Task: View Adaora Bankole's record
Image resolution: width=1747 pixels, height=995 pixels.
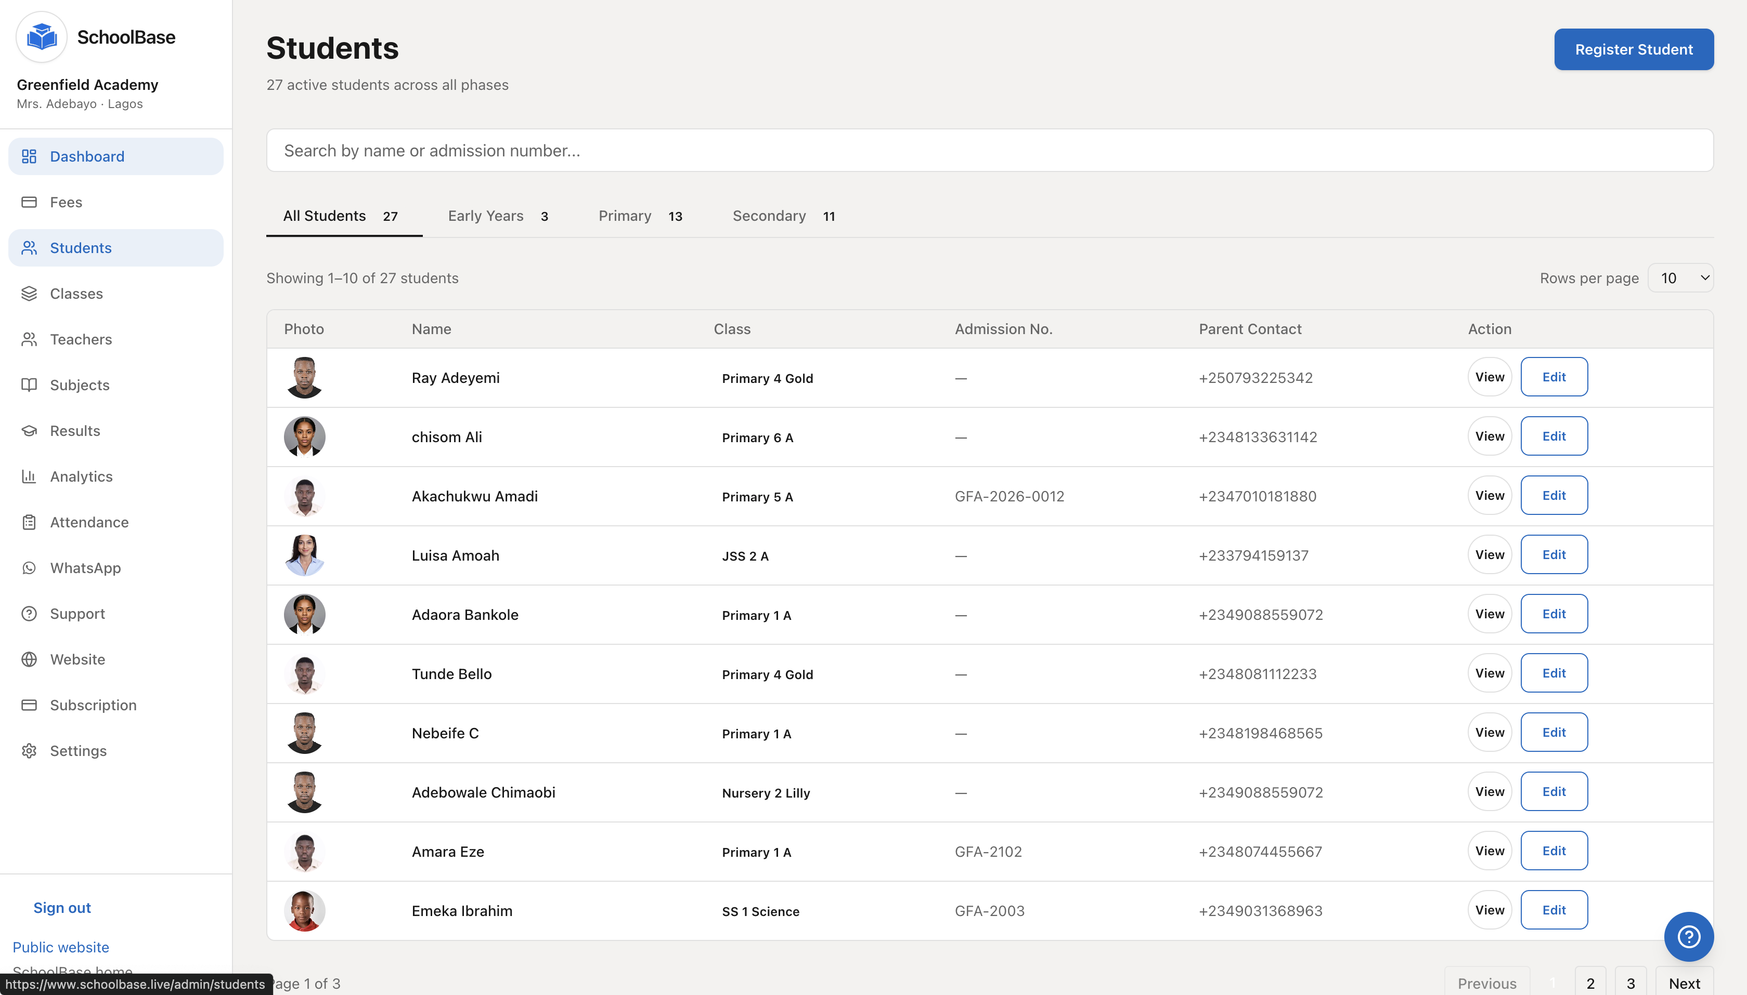Action: point(1490,614)
